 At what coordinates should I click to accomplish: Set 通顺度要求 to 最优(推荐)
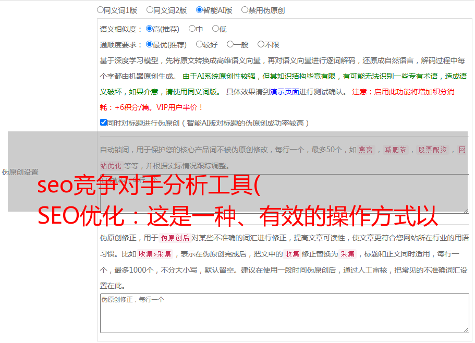point(149,44)
